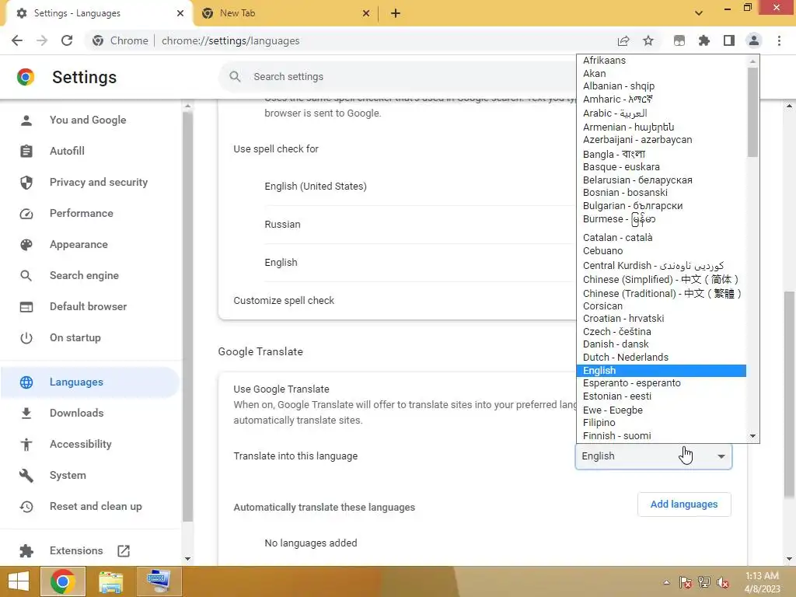This screenshot has width=796, height=597.
Task: Open Default browser settings
Action: pos(89,306)
